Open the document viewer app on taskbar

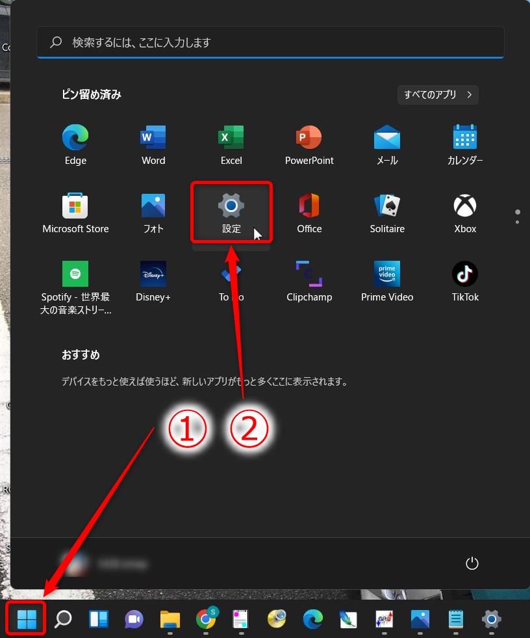coord(240,619)
